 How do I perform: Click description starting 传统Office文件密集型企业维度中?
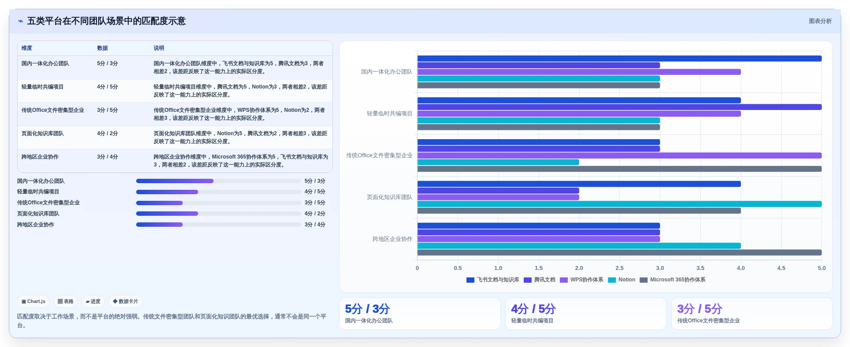pos(239,114)
